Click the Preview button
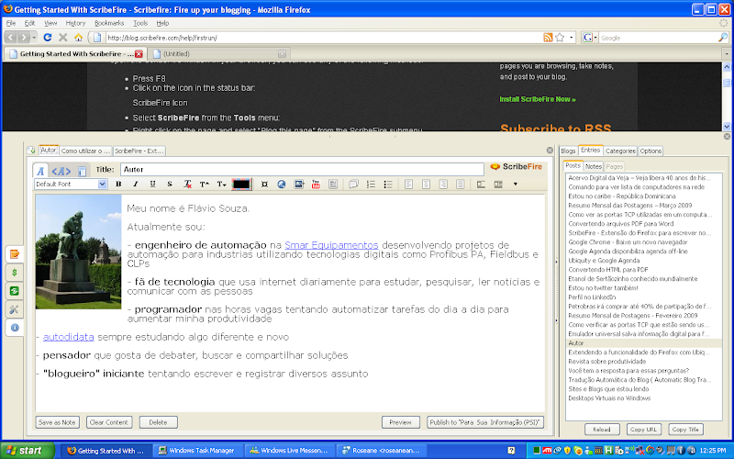 click(400, 422)
